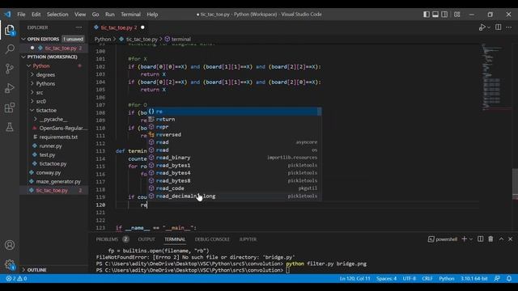Open the Edit menu
Viewport: 518px width, 291px height.
point(36,15)
